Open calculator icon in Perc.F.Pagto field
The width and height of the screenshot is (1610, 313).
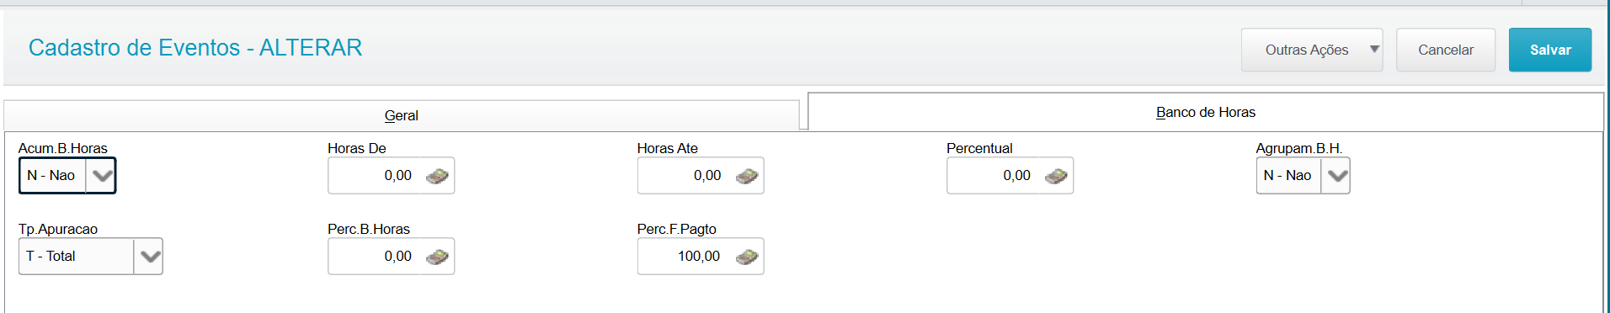(x=747, y=257)
